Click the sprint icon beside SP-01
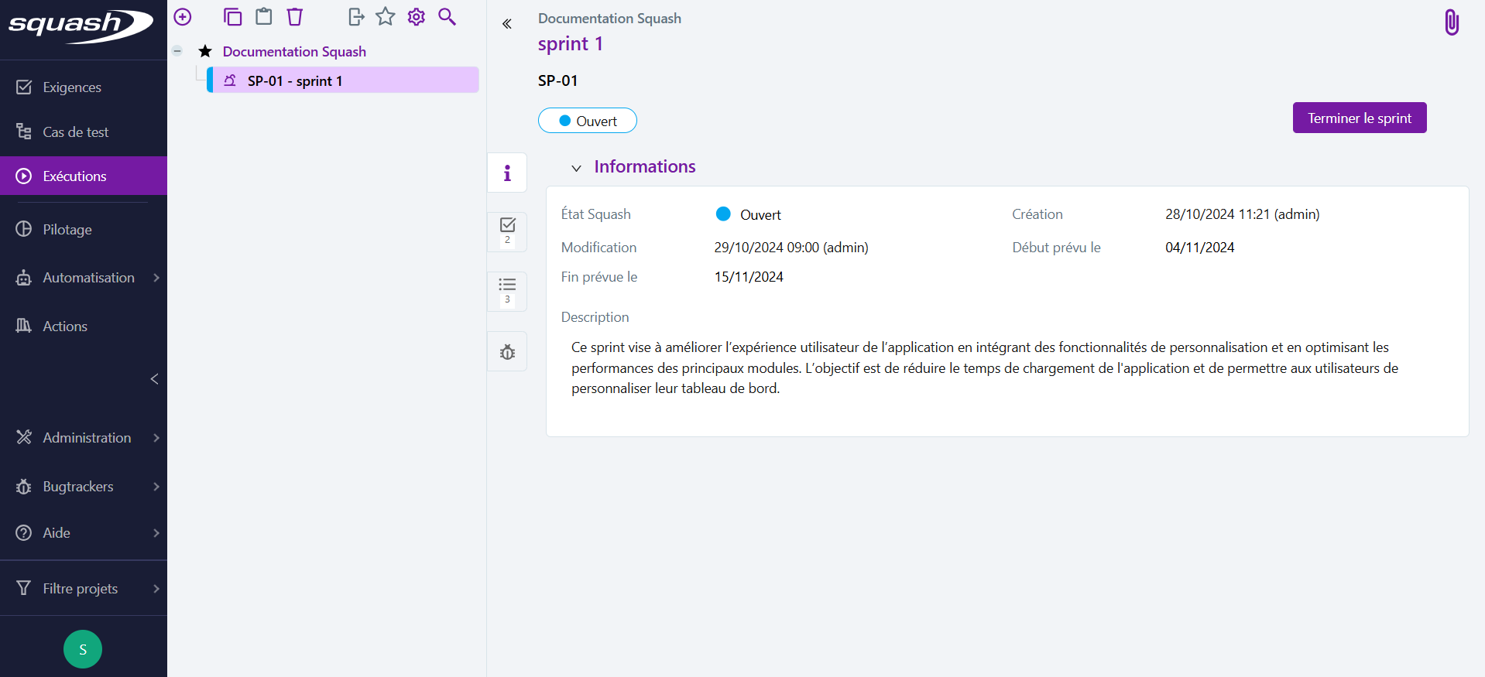The width and height of the screenshot is (1485, 677). (x=230, y=80)
